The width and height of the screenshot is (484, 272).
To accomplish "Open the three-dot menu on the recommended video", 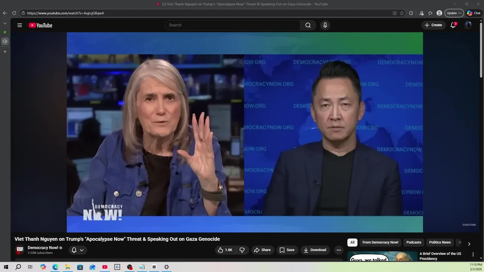I will click(x=473, y=255).
